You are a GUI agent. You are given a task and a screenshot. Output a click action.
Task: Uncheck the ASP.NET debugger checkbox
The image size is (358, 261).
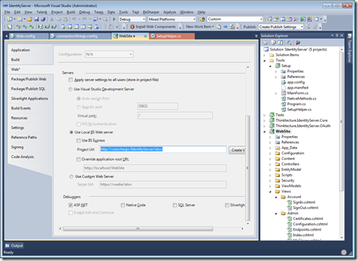click(71, 205)
